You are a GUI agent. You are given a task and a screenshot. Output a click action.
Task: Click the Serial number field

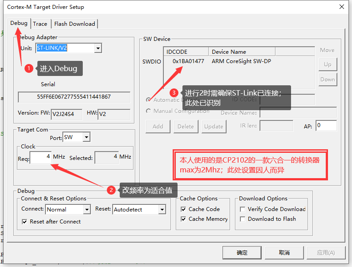pos(74,97)
